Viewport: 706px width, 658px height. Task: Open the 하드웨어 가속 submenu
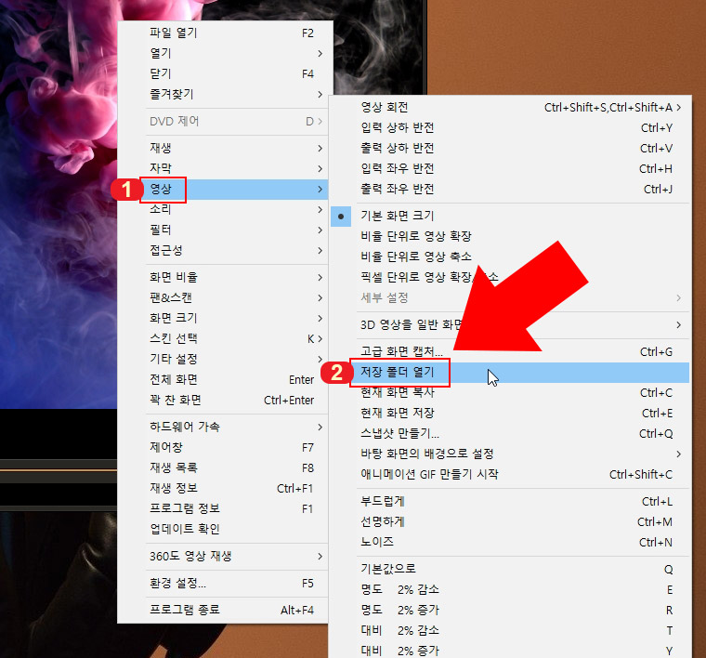point(225,427)
